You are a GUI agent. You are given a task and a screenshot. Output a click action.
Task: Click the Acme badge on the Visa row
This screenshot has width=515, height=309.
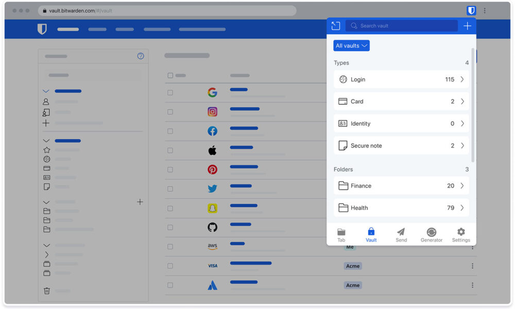(x=353, y=266)
